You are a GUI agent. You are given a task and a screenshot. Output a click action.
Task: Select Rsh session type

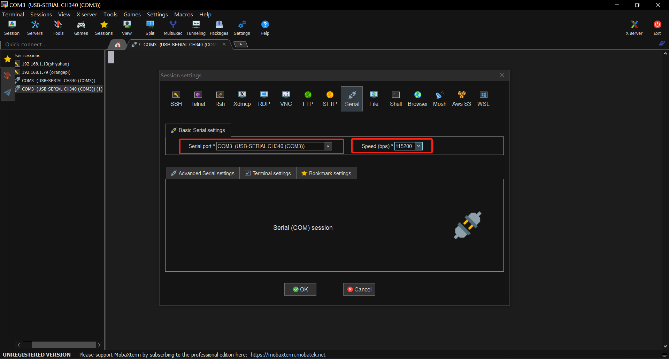(x=220, y=99)
